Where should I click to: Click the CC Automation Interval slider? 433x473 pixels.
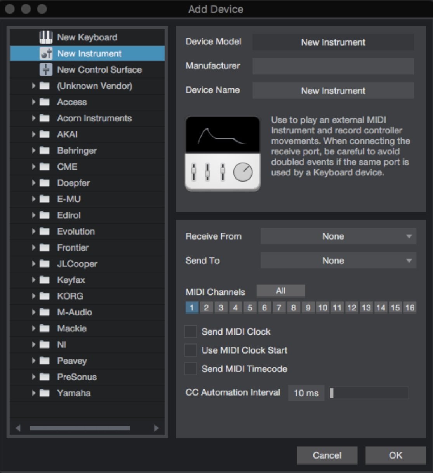pos(369,393)
